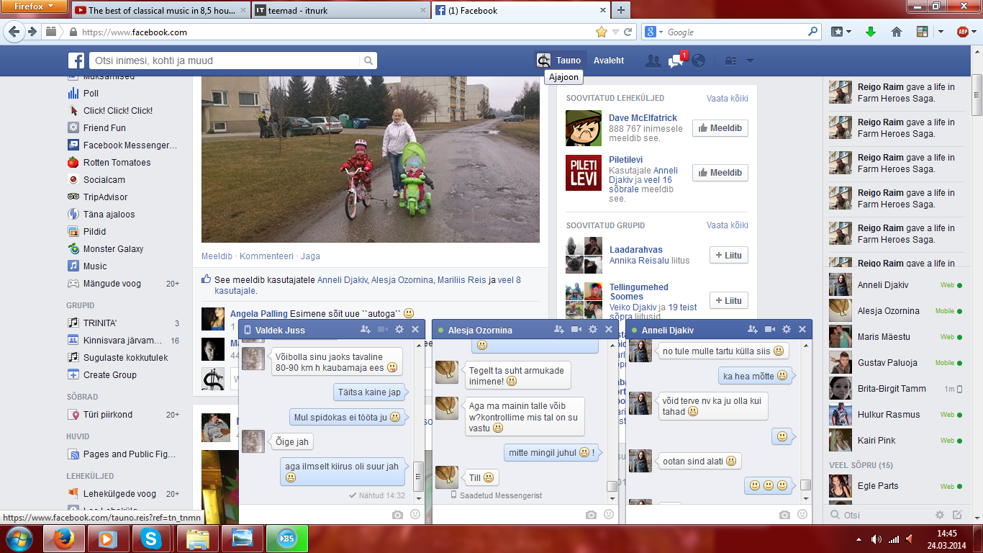Open the friend requests icon in Facebook header
Screen dimensions: 983x553
(653, 61)
